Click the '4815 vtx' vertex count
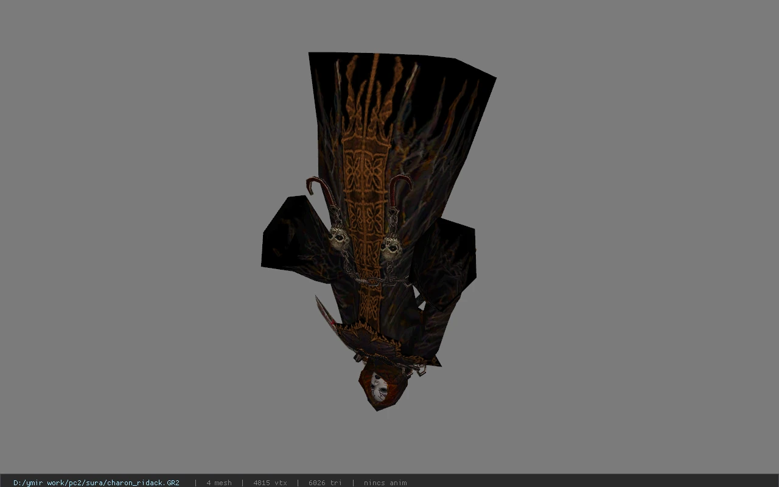 (270, 483)
